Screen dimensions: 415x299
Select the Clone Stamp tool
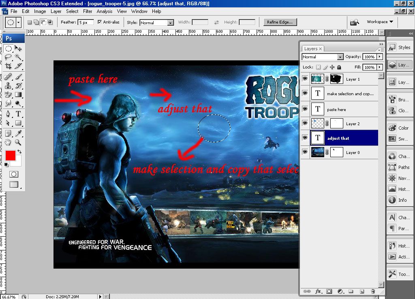pyautogui.click(x=8, y=86)
